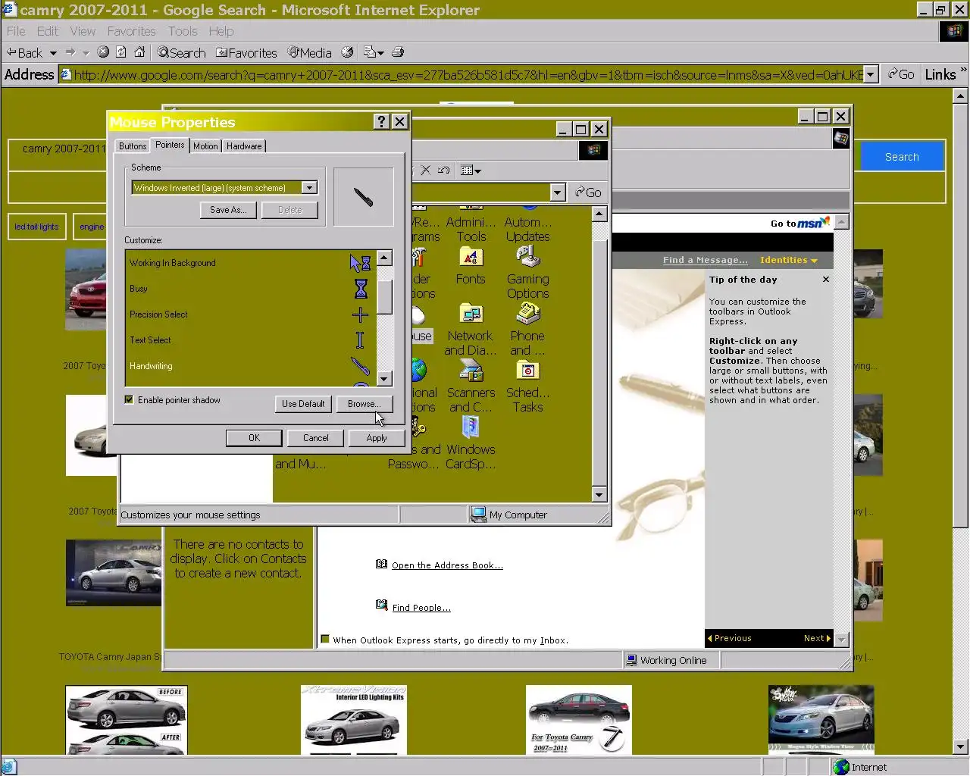Click Previous tip in Tip of the day
The width and height of the screenshot is (970, 776).
730,638
